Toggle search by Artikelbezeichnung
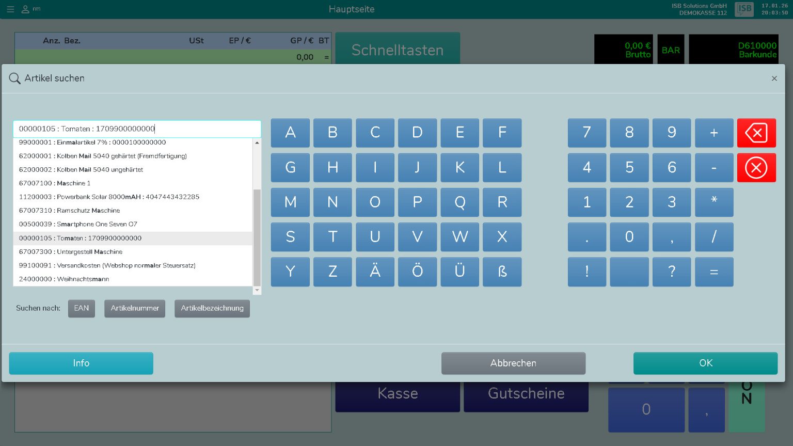 (x=212, y=308)
